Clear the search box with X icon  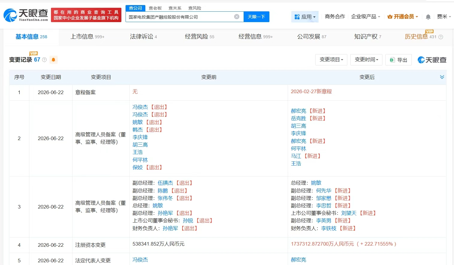click(x=237, y=17)
